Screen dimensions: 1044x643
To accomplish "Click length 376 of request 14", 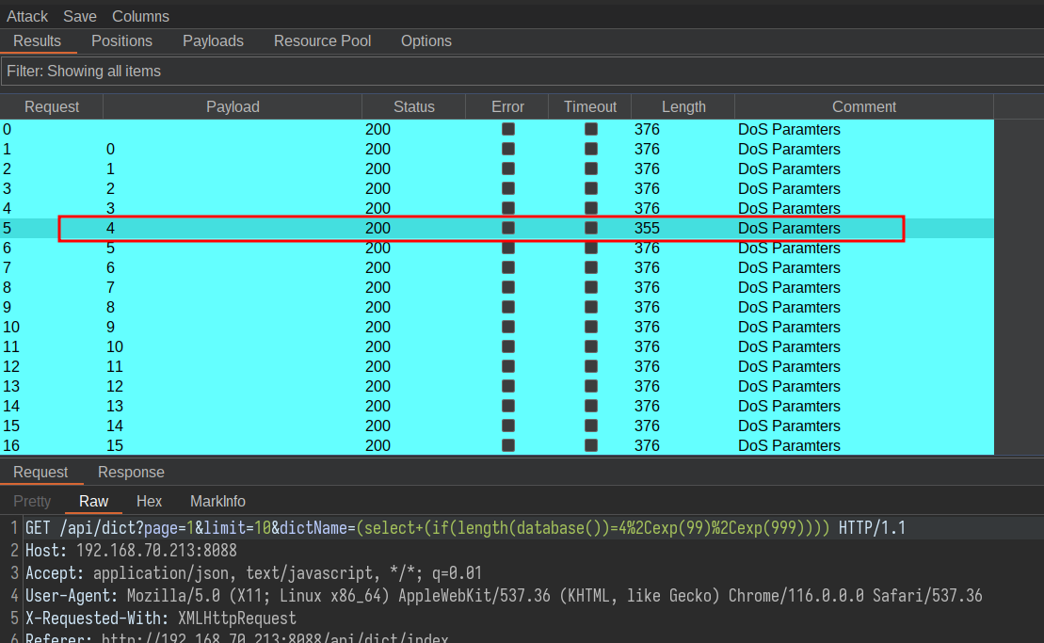I will click(x=647, y=406).
